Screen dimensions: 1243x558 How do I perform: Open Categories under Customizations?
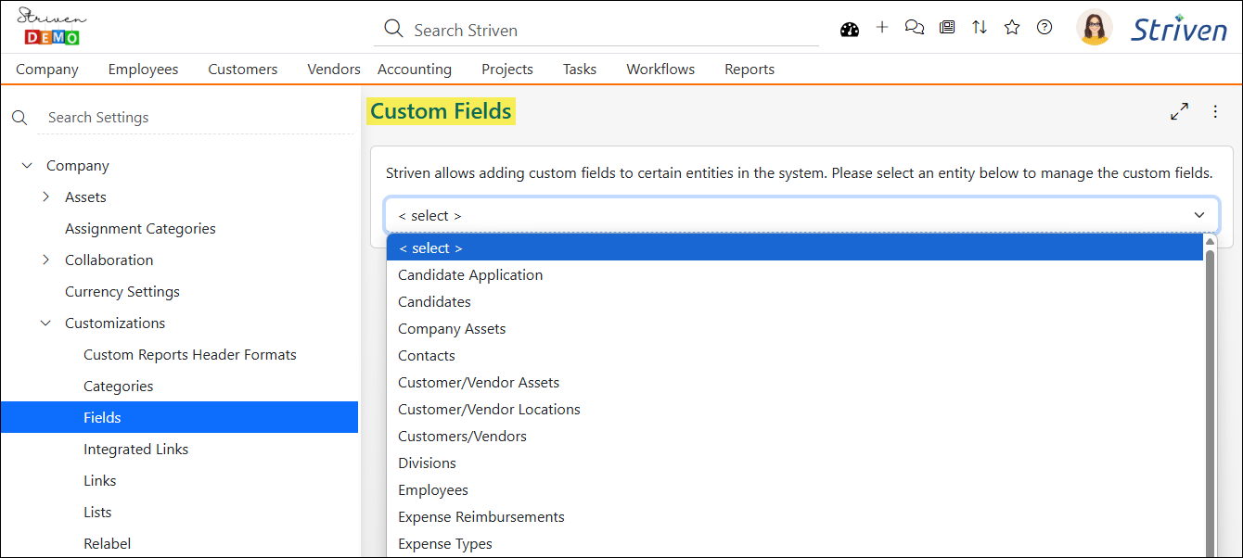click(119, 387)
